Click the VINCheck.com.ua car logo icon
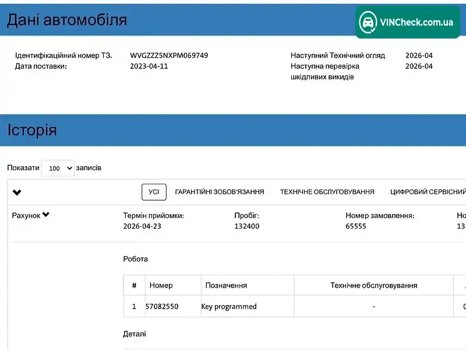The height and width of the screenshot is (350, 466). click(368, 22)
